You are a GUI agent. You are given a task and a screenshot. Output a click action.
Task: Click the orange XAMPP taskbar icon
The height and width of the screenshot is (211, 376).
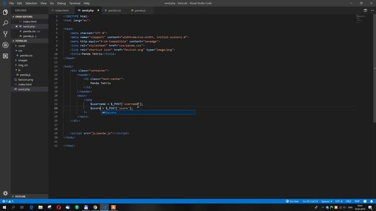[113, 207]
